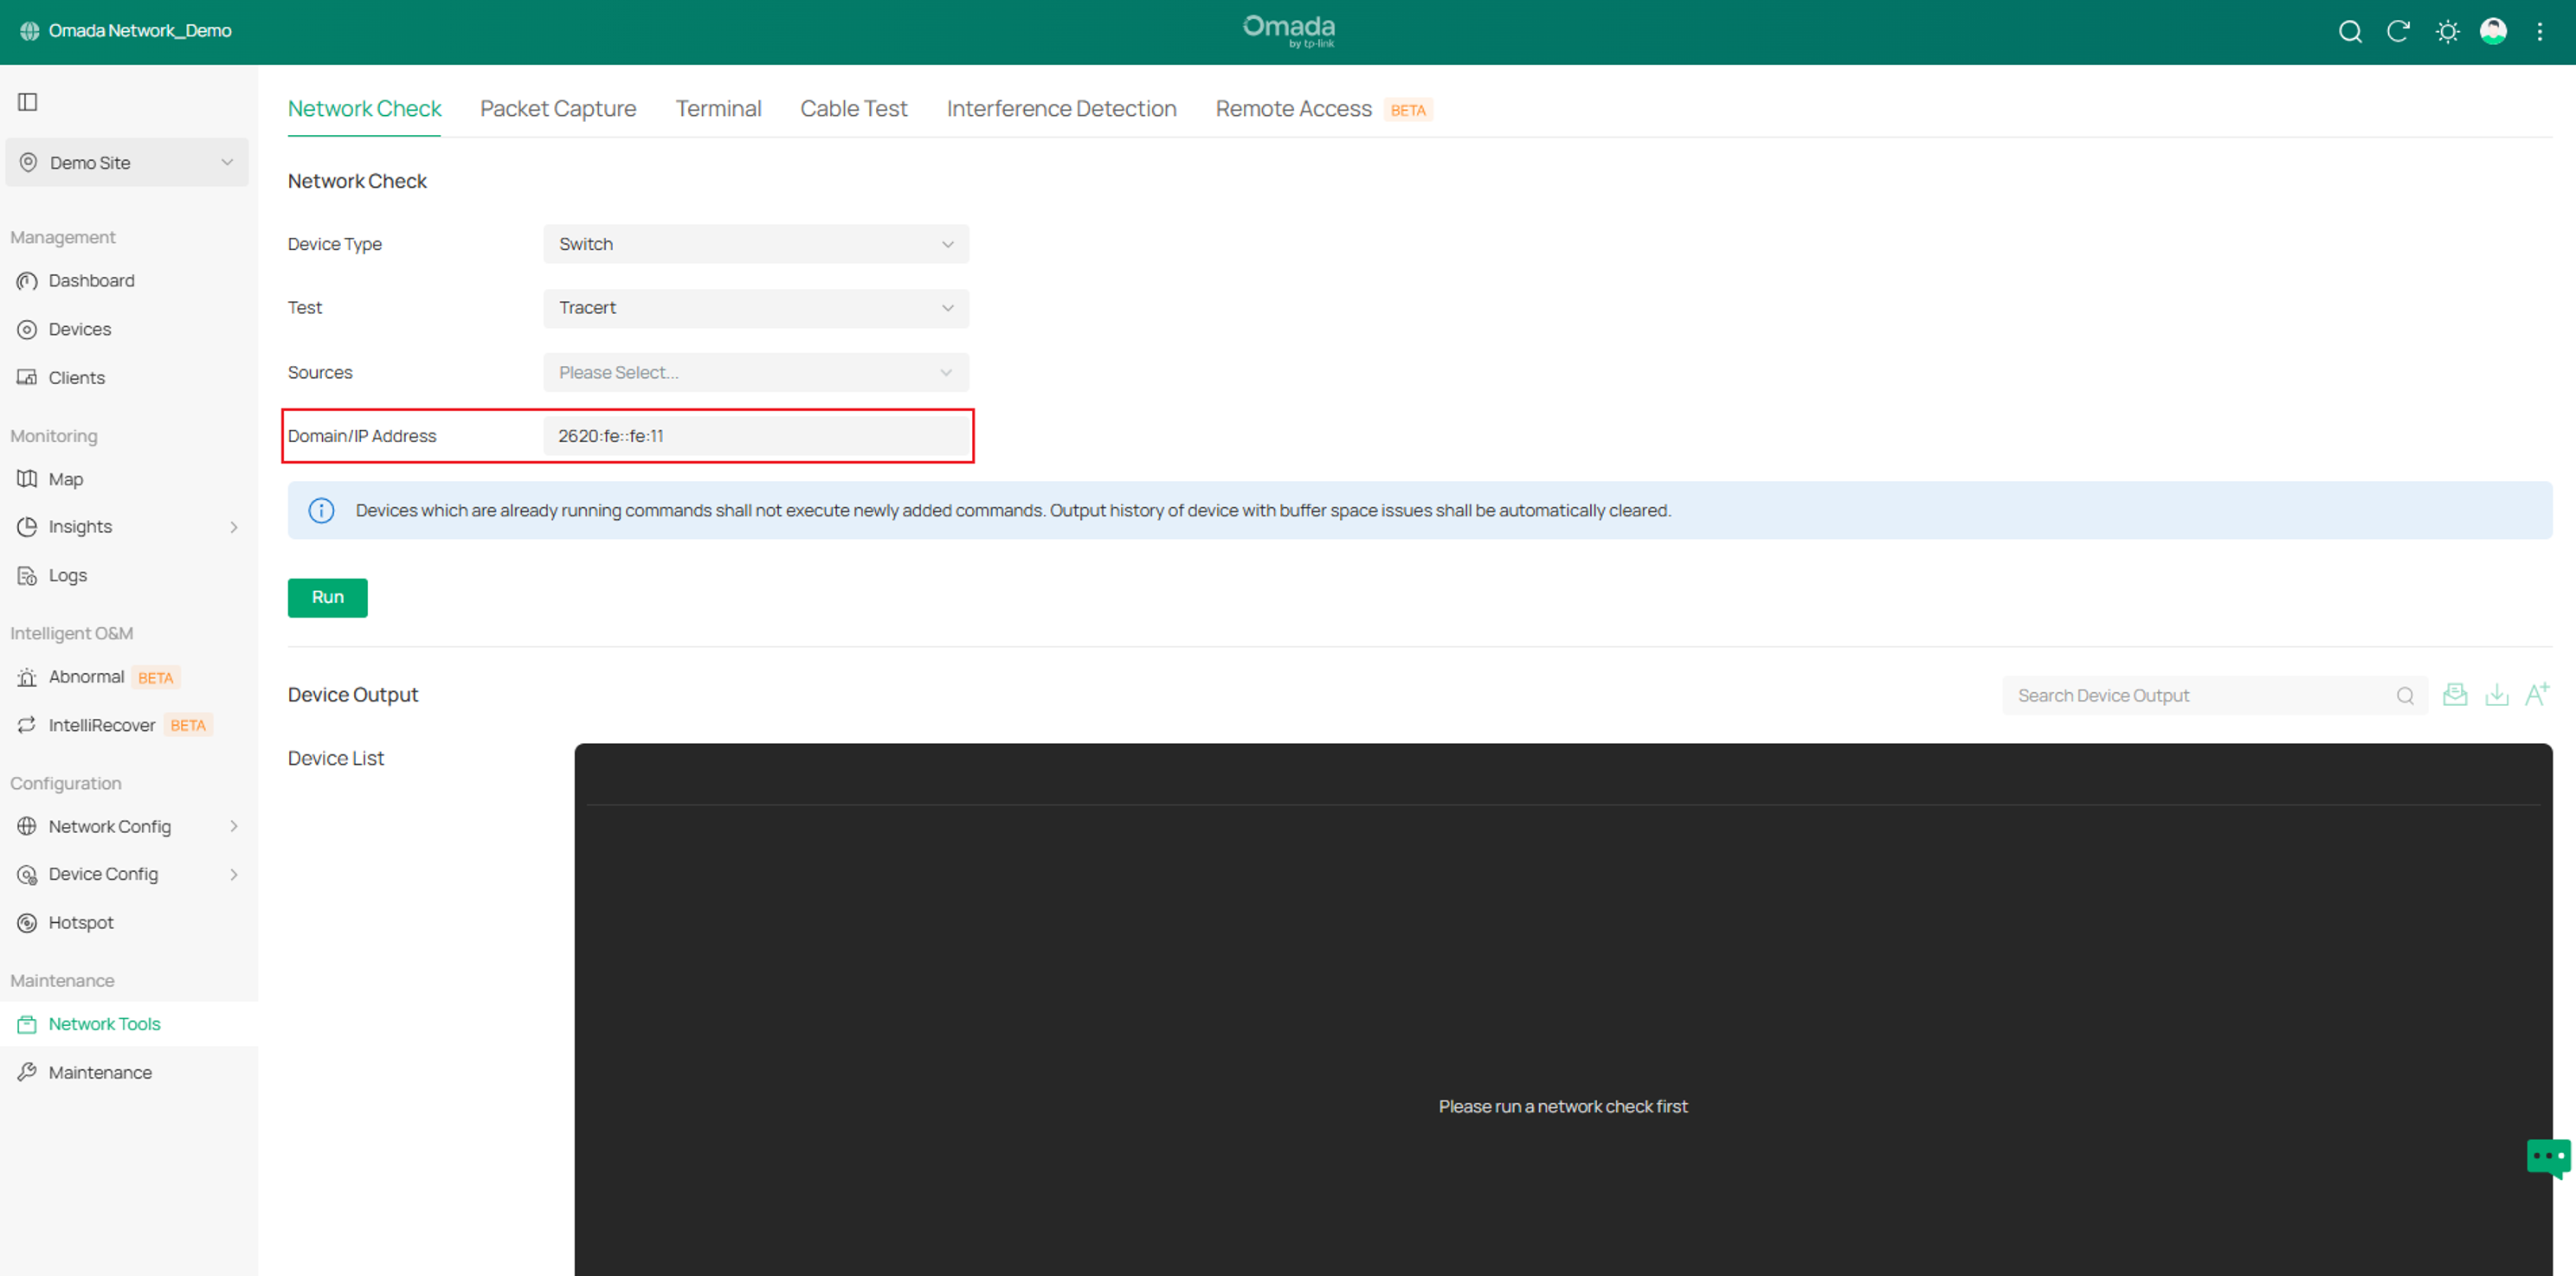Screen dimensions: 2576x1276
Task: Click the refresh icon in header
Action: [2398, 32]
